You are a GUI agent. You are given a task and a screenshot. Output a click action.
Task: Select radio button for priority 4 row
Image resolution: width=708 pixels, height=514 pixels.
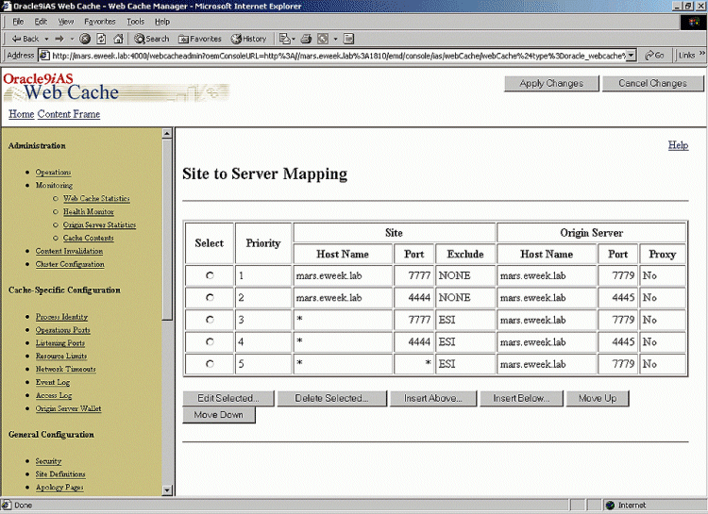click(210, 341)
